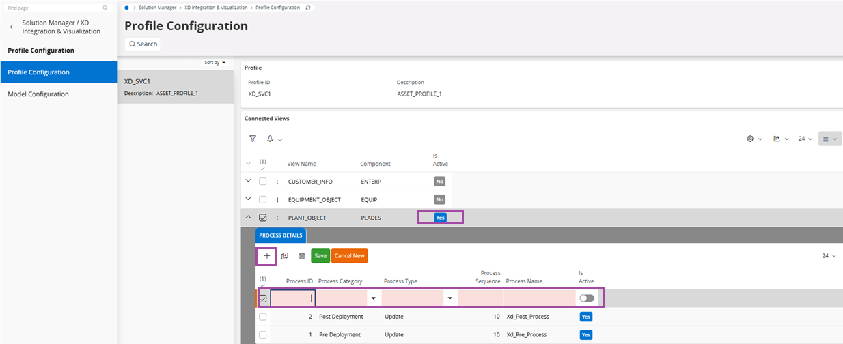Click the green Save button
This screenshot has width=843, height=344.
click(320, 256)
